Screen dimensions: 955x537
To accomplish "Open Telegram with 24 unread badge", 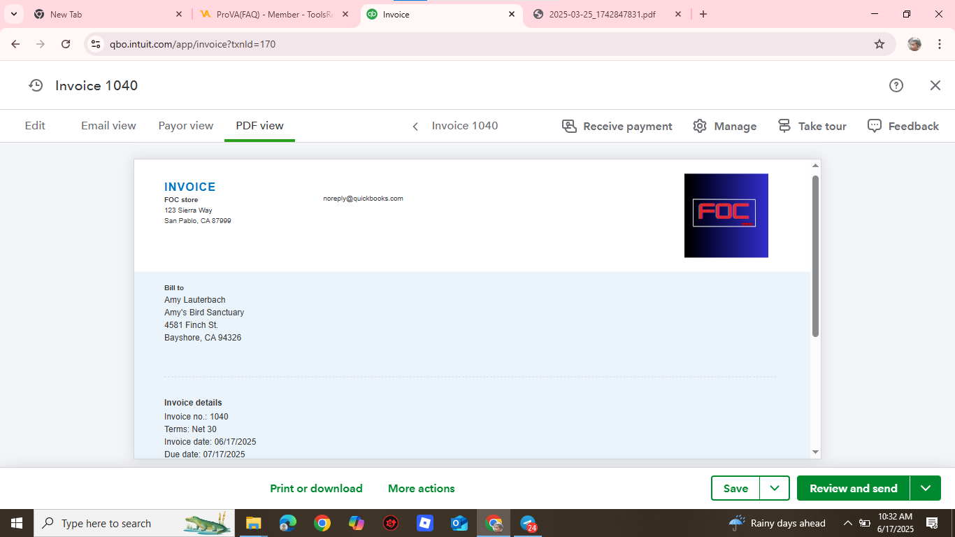I will 528,523.
